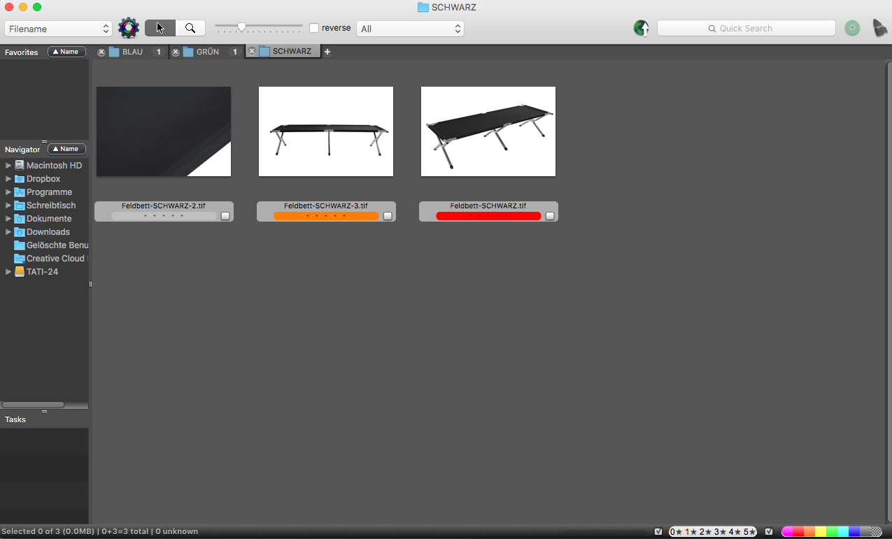Toggle green color class filter in status bar
Viewport: 892px width, 539px height.
831,532
